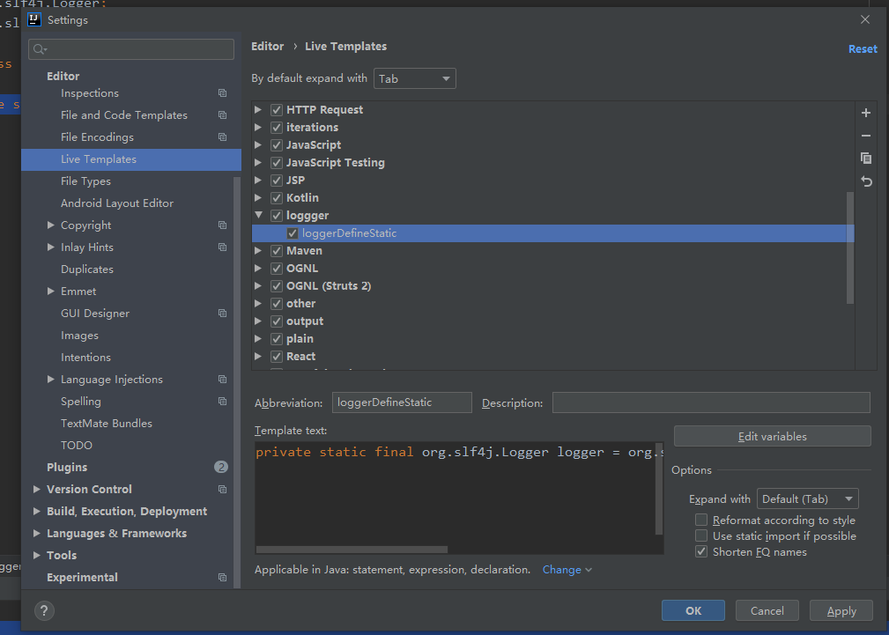Click the Change applicable context link
Image resolution: width=889 pixels, height=635 pixels.
(x=567, y=570)
